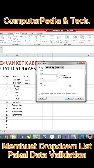94x168 pixels.
Task: Toggle the Ignore blank checkbox
Action: coord(60,75)
